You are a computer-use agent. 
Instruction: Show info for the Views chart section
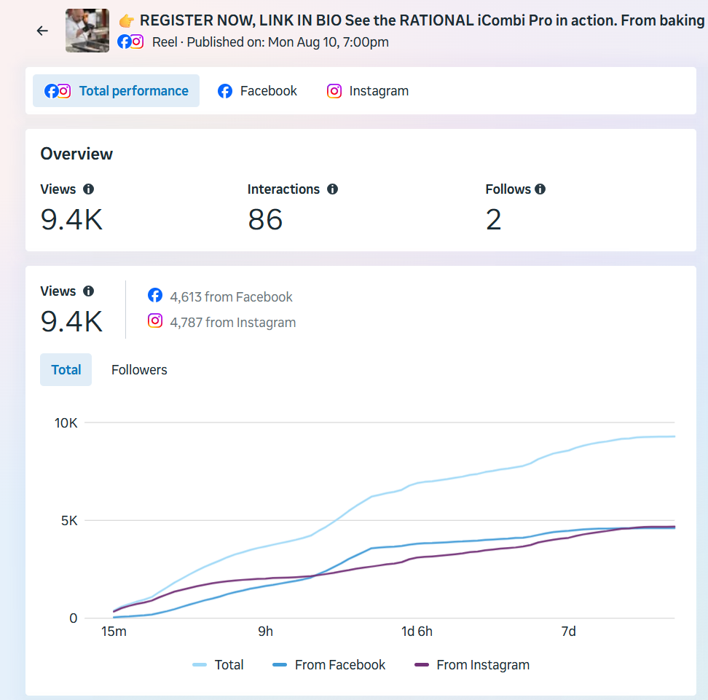coord(89,291)
